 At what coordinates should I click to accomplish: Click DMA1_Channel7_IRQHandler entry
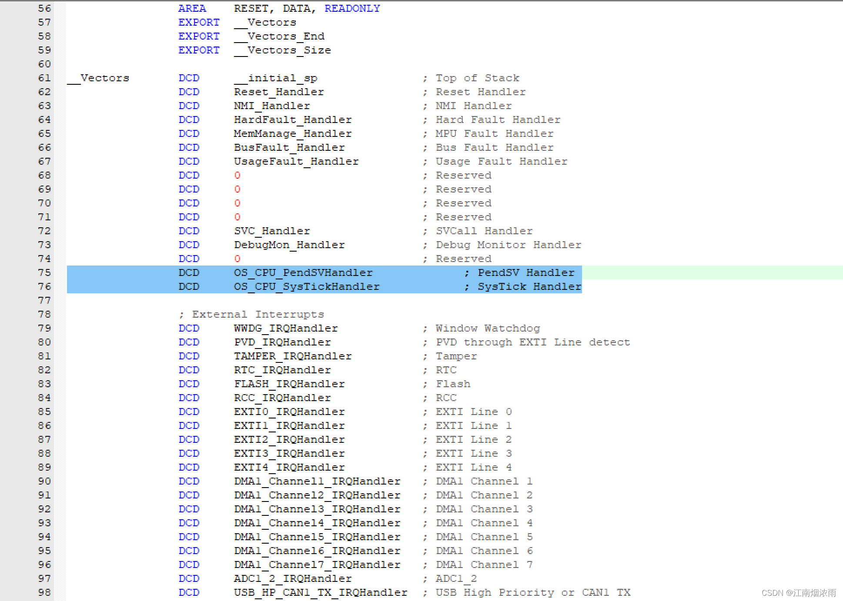(317, 564)
